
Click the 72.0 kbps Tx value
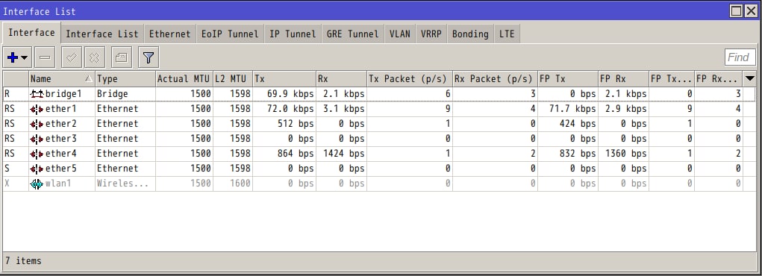(290, 109)
